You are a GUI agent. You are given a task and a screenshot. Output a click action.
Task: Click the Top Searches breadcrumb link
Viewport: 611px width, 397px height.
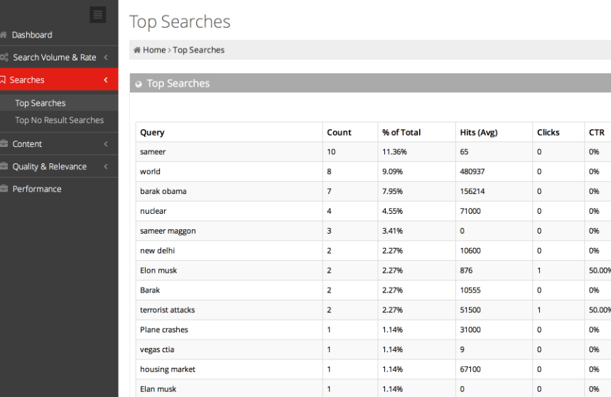(x=199, y=50)
